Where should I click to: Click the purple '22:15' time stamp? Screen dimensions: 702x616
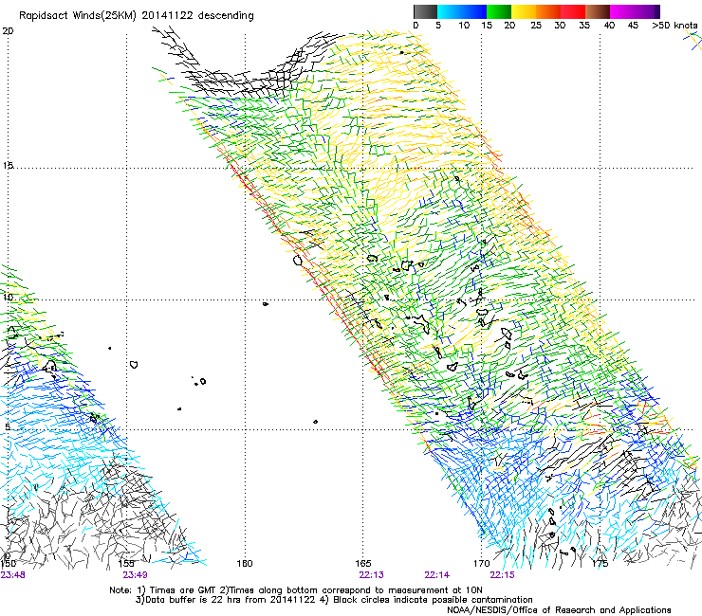(x=503, y=575)
